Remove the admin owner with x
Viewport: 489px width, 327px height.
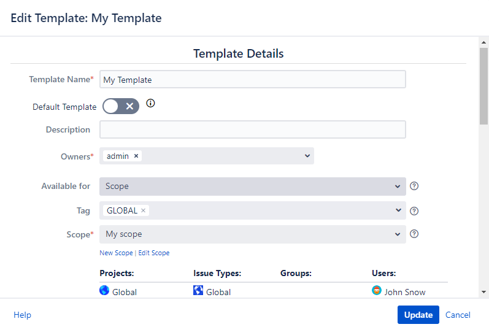point(136,156)
